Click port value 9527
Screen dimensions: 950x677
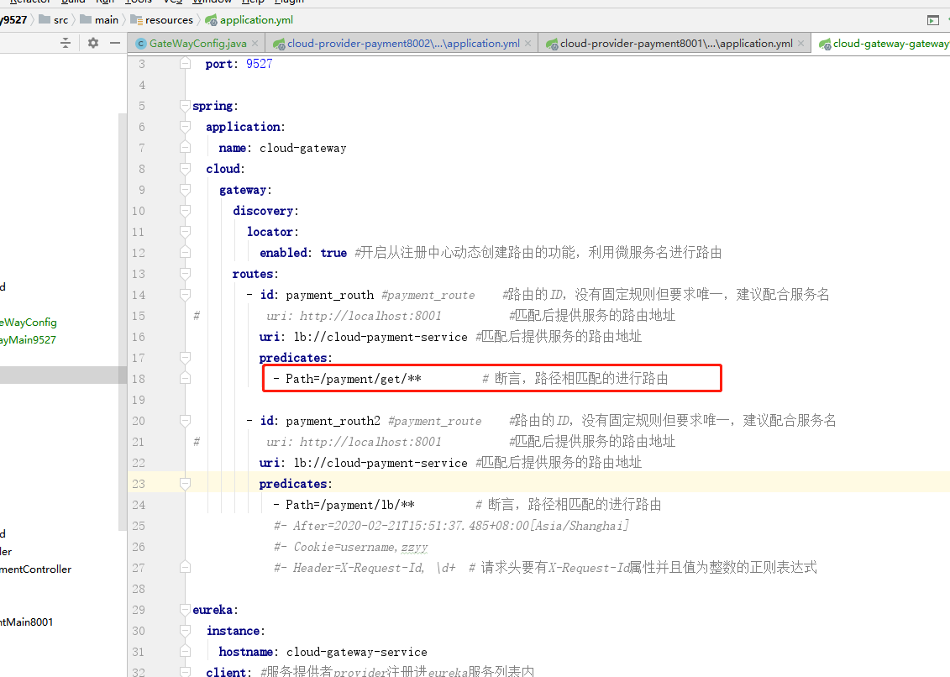click(x=260, y=64)
